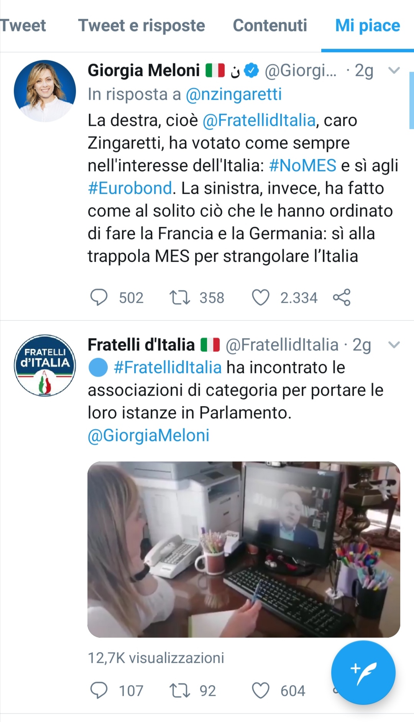The image size is (414, 722).
Task: Switch to Tweet e risposte tab
Action: click(141, 26)
